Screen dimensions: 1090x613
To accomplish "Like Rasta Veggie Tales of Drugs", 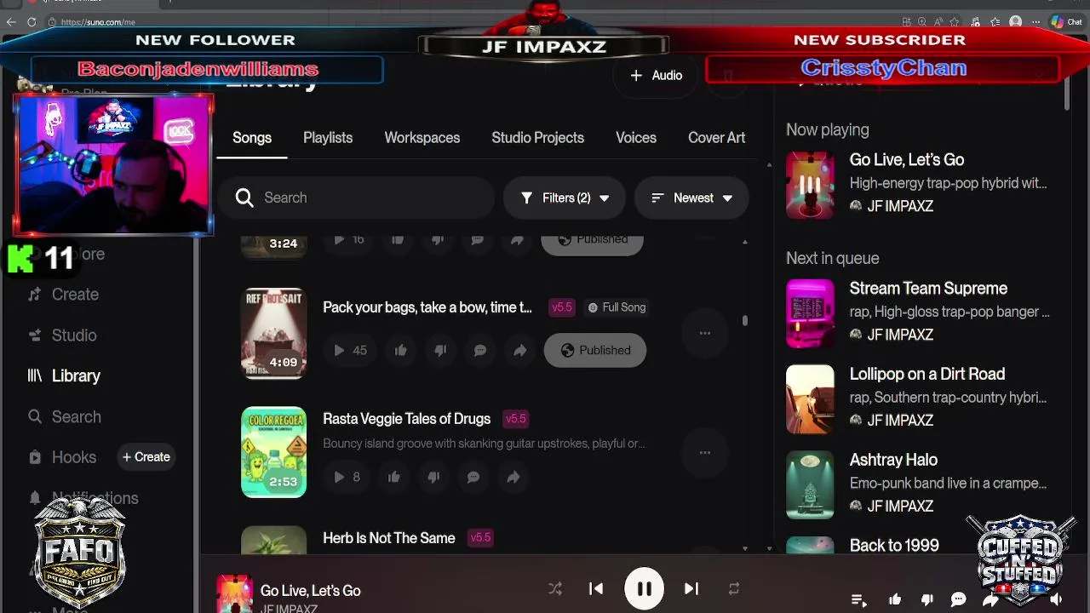I will [x=393, y=478].
